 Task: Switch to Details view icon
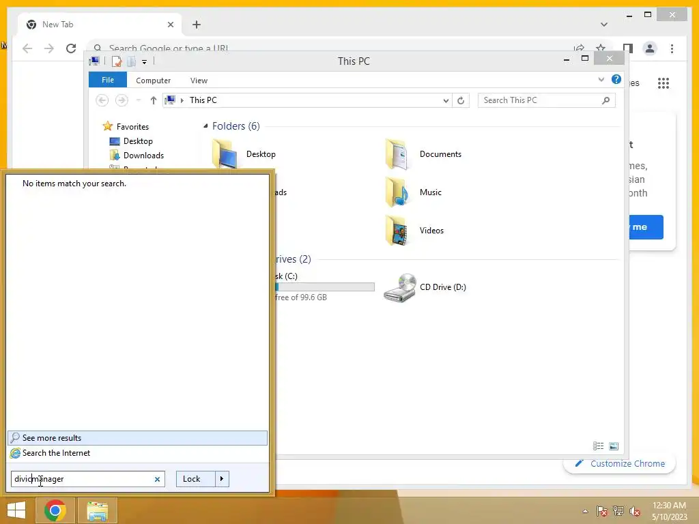(598, 446)
